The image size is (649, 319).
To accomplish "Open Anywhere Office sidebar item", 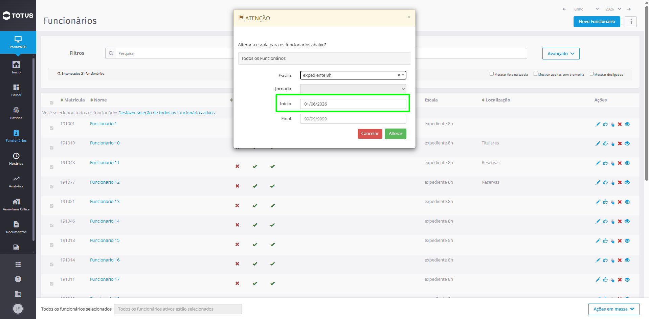I will [x=16, y=205].
